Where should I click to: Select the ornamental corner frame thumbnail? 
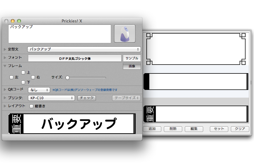[196, 49]
